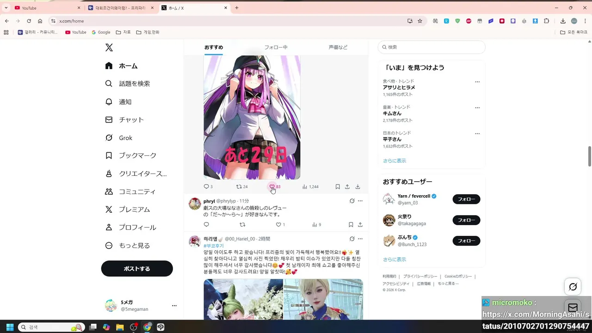Repost phryl's post

(242, 225)
